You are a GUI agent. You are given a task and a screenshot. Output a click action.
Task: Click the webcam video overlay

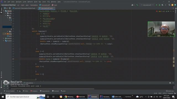161,29
